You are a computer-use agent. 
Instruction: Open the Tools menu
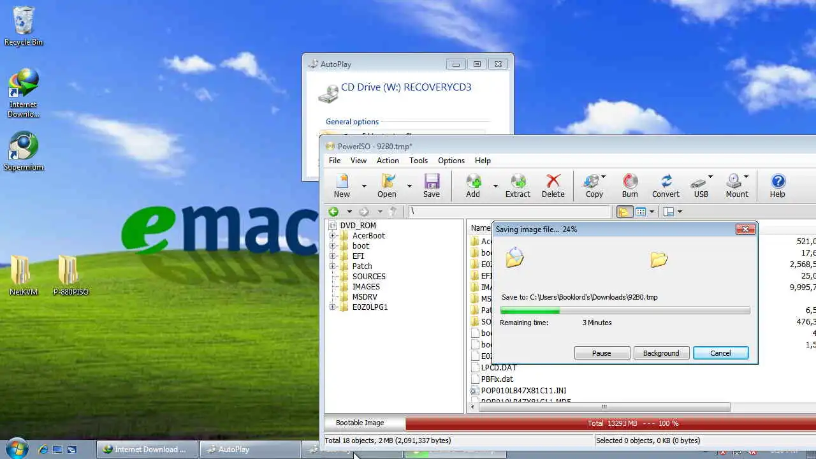(418, 161)
